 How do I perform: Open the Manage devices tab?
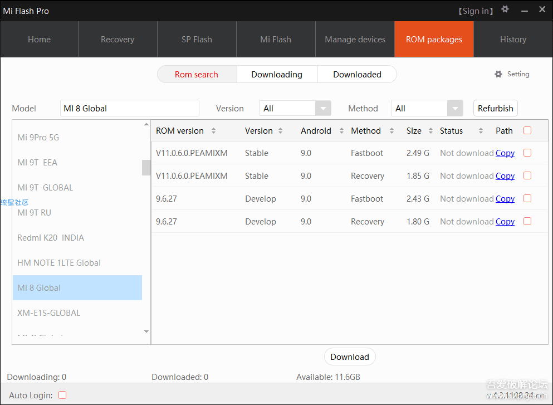[x=355, y=39]
